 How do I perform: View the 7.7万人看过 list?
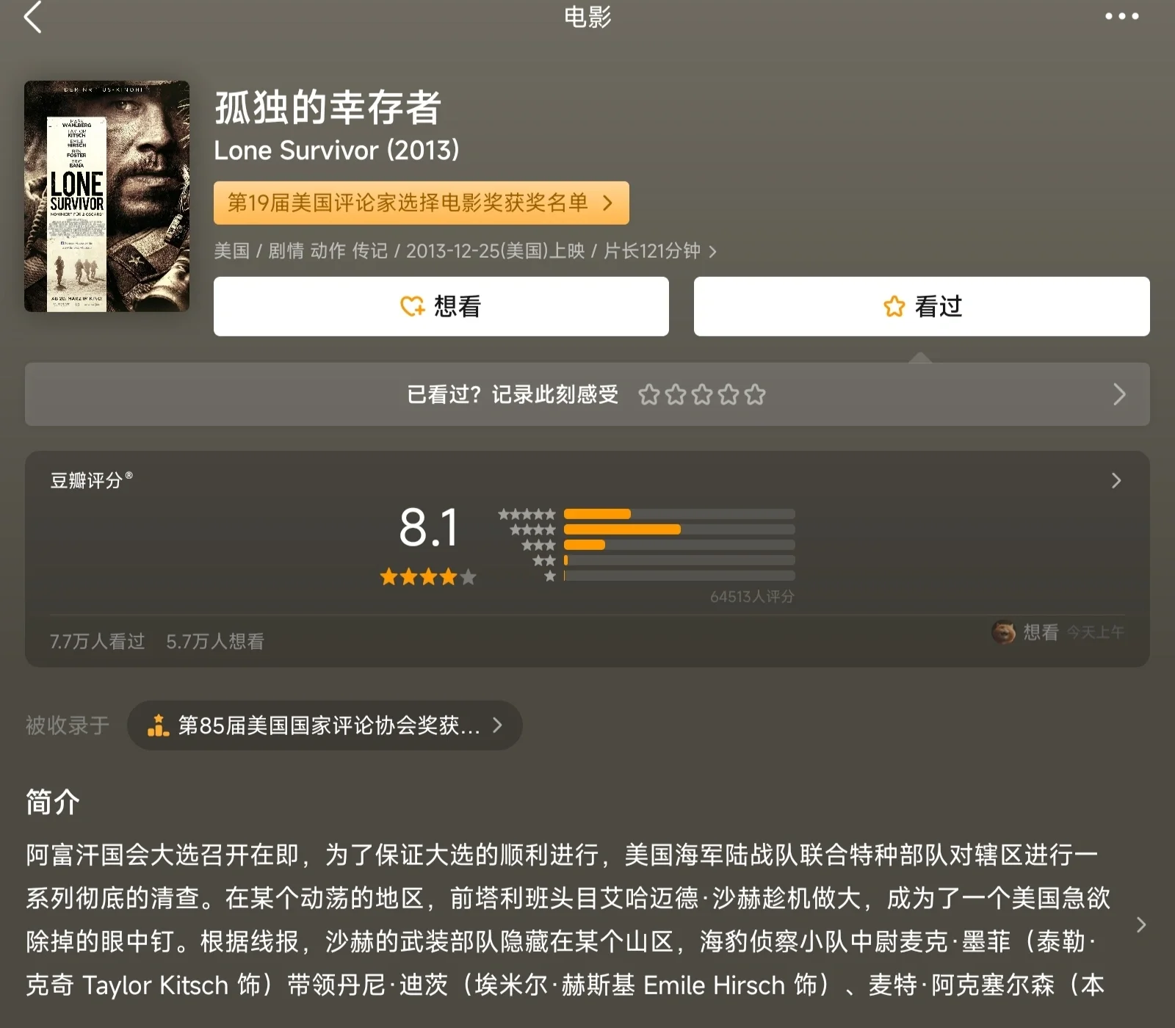coord(97,641)
